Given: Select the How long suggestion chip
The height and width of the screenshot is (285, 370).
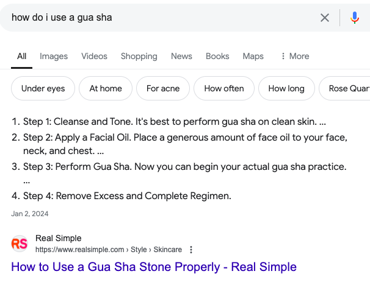Looking at the screenshot, I should (x=286, y=88).
